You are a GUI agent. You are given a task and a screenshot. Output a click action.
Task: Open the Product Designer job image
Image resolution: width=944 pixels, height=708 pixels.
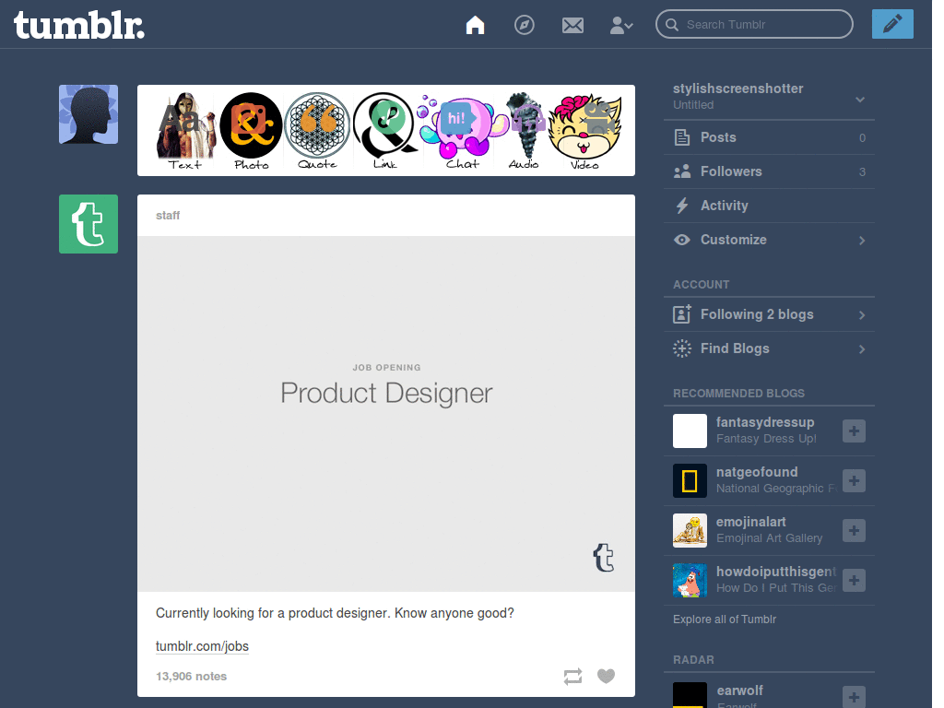(x=386, y=414)
